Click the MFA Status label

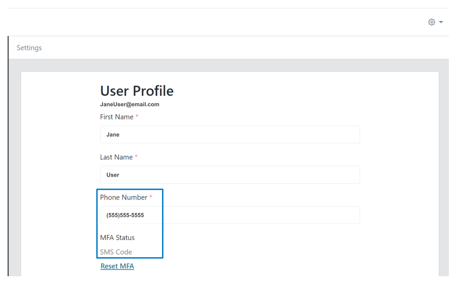click(x=117, y=238)
